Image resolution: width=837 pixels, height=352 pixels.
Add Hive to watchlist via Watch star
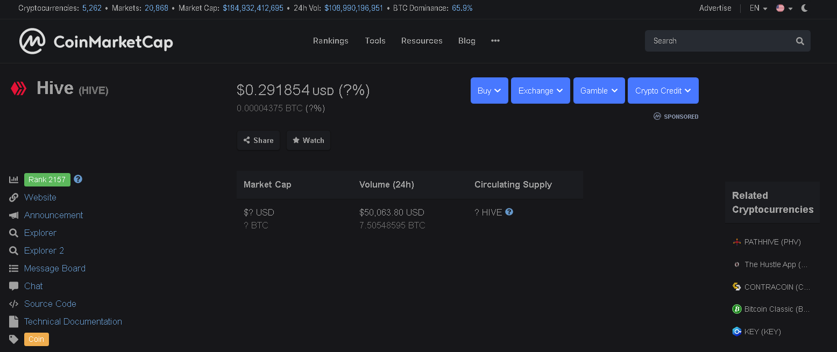pyautogui.click(x=308, y=140)
